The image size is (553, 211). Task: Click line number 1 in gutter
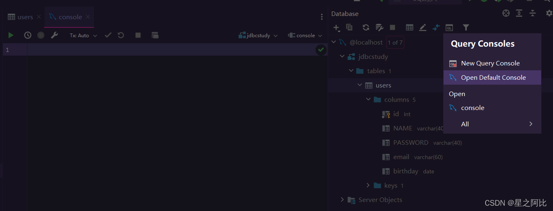[x=7, y=49]
